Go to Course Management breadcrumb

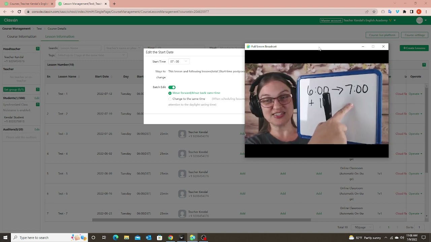coord(16,29)
